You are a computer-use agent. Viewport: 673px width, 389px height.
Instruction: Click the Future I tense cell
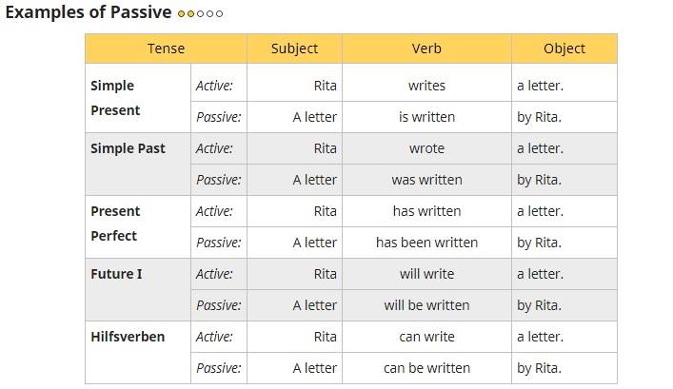pos(138,289)
